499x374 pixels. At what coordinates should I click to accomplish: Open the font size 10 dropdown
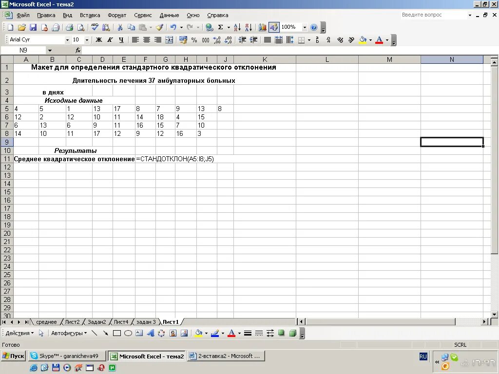click(87, 40)
